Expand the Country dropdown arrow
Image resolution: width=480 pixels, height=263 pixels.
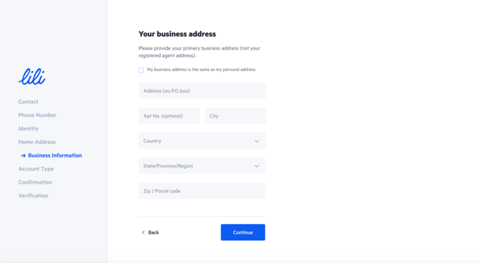click(257, 141)
